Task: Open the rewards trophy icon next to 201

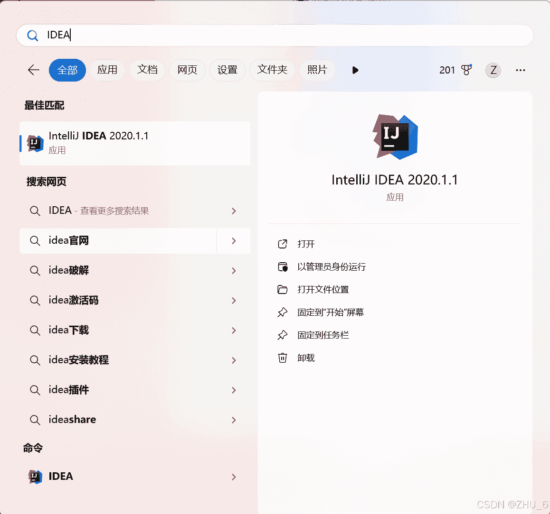Action: point(466,70)
